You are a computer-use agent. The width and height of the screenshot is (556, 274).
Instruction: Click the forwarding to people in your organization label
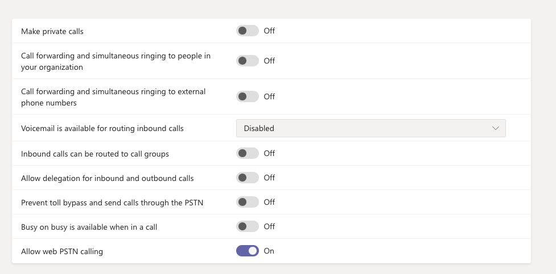pos(116,61)
